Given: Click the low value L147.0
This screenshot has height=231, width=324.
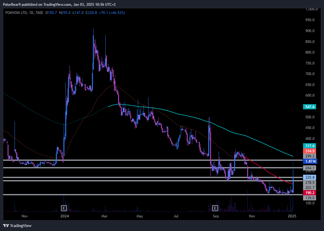Looking at the screenshot, I should click(78, 13).
